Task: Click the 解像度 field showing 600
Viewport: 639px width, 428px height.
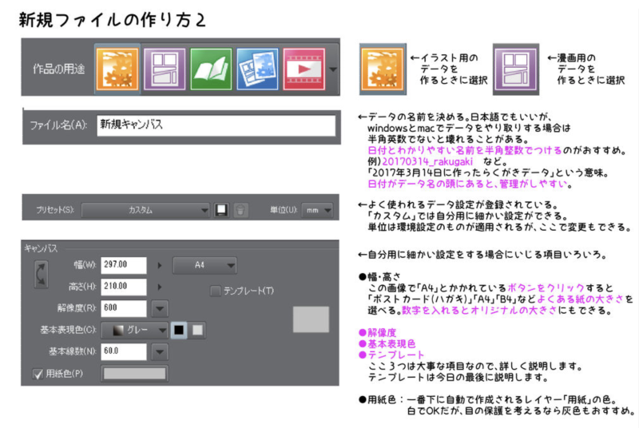Action: pyautogui.click(x=124, y=308)
